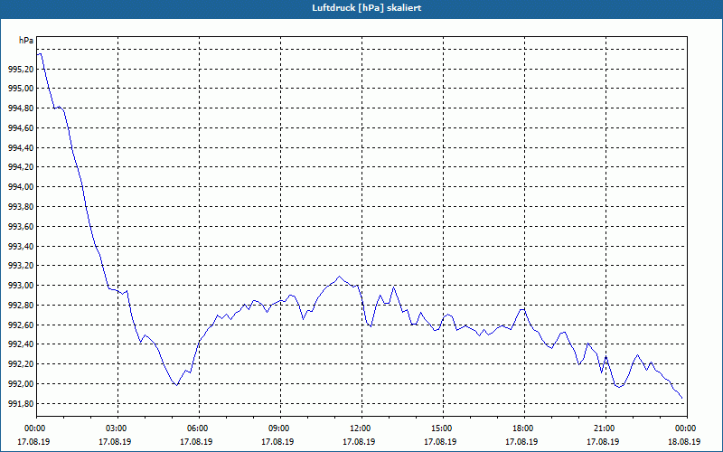Click the 993,60 y-axis label
This screenshot has height=452, width=723.
tap(21, 227)
